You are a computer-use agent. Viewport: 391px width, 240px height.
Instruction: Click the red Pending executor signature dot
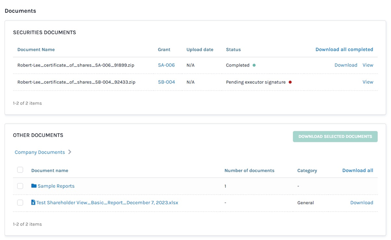(290, 82)
